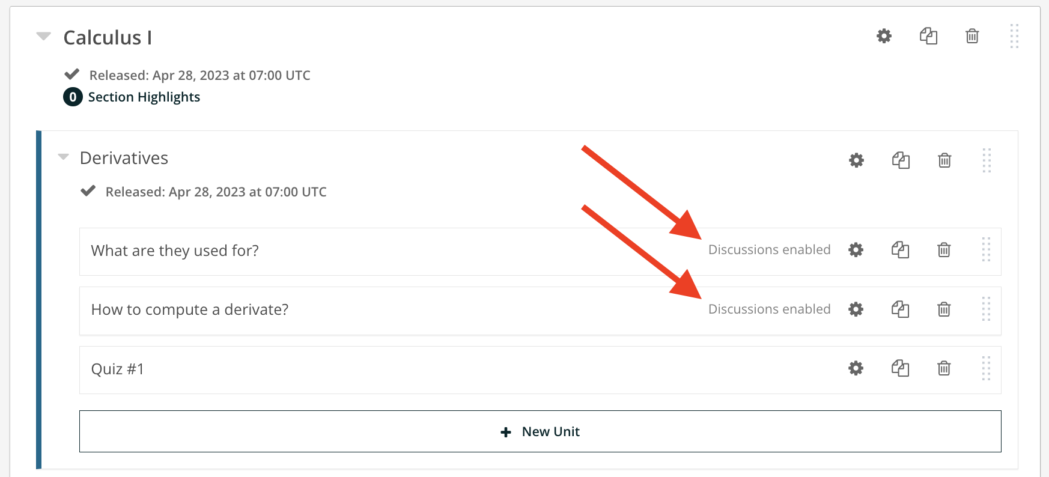
Task: Delete the Calculus I section
Action: pyautogui.click(x=972, y=36)
